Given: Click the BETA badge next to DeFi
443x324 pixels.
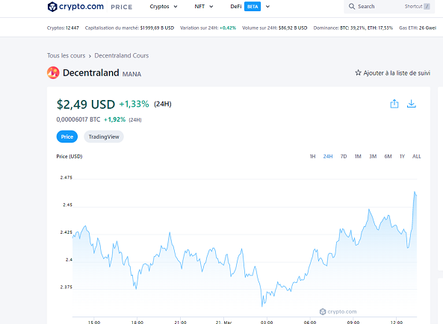Looking at the screenshot, I should coord(253,7).
